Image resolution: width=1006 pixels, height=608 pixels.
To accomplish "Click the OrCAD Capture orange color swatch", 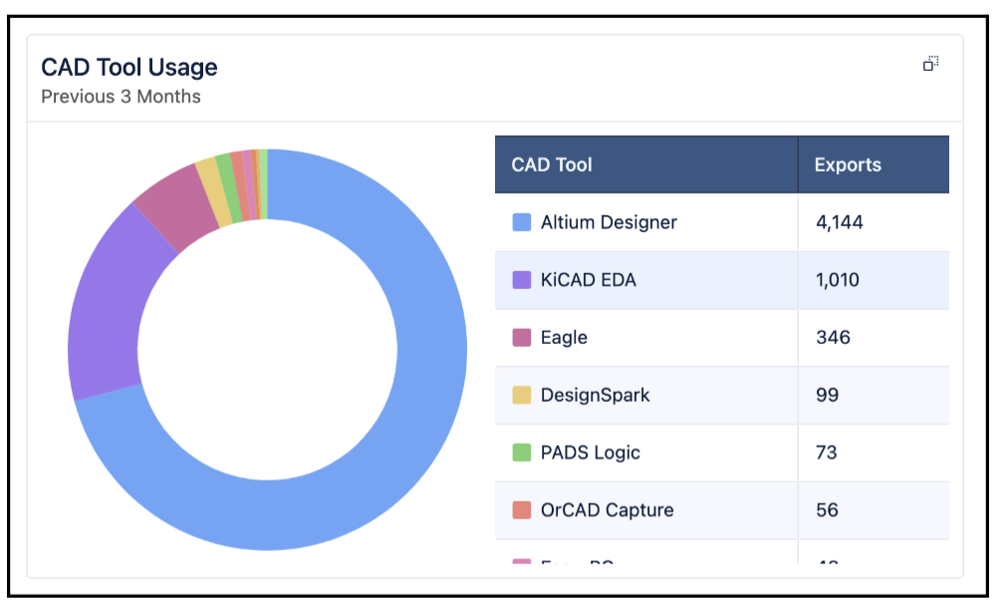I will pos(522,509).
